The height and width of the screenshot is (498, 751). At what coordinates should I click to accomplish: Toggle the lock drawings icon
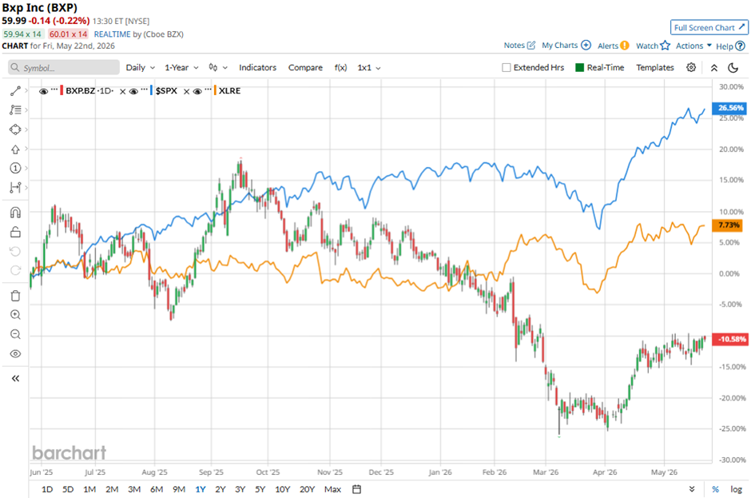pyautogui.click(x=15, y=232)
